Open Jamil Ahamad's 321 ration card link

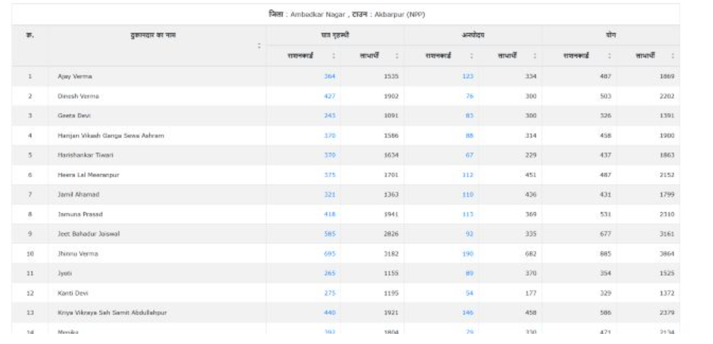click(329, 195)
